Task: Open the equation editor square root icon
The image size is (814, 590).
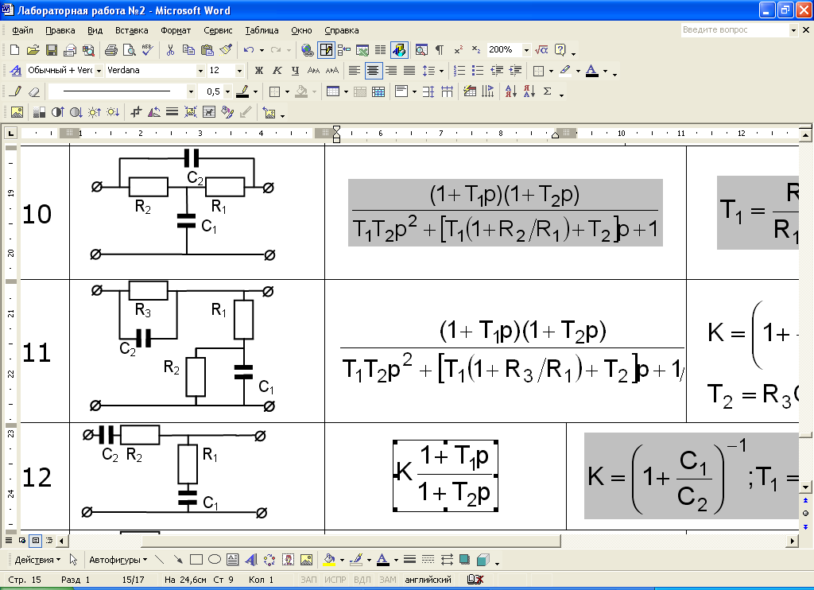Action: tap(541, 50)
